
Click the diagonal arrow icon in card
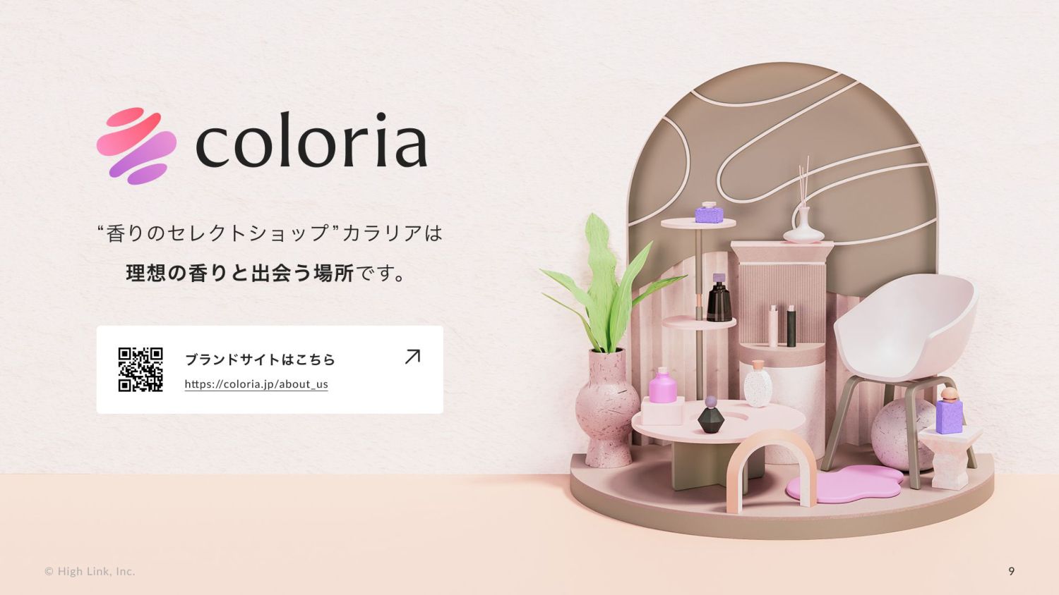[412, 357]
